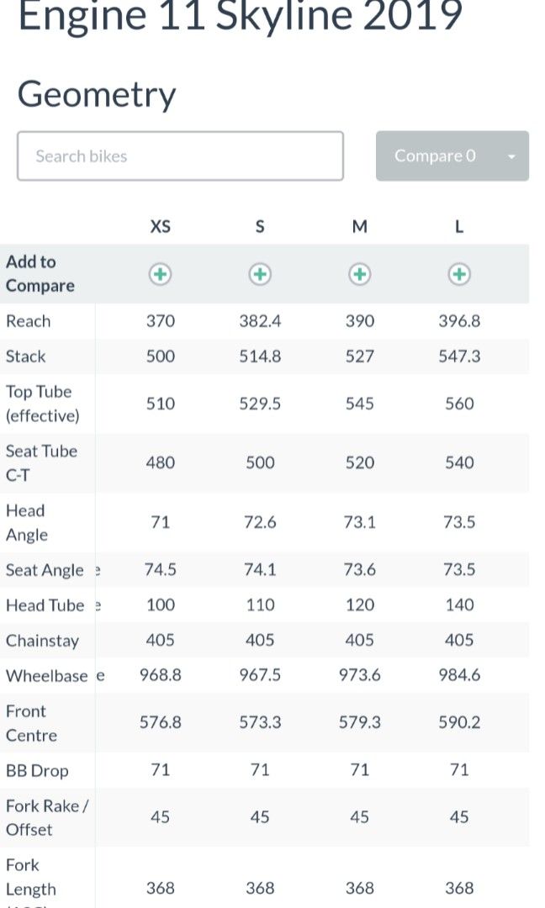Add the L size to compare
This screenshot has height=908, width=545.
click(x=459, y=274)
